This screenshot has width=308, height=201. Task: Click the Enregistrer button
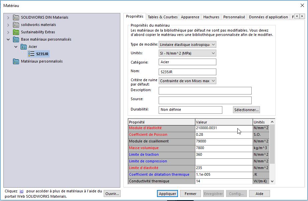click(x=213, y=194)
